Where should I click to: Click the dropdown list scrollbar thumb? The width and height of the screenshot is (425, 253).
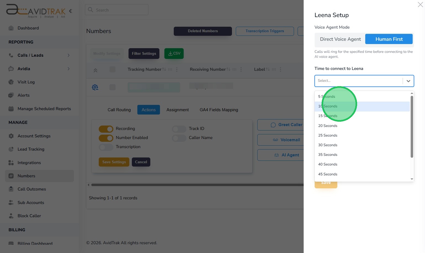point(412,127)
